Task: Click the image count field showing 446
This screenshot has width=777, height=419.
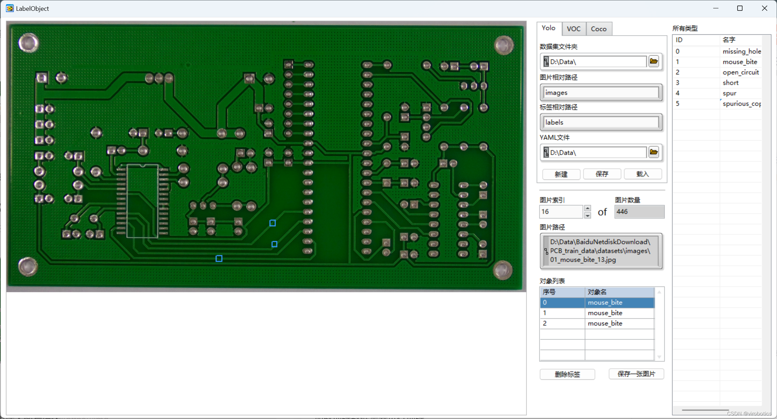Action: click(639, 212)
